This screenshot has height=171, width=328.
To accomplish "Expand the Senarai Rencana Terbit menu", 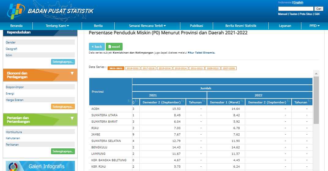I will point(147,26).
